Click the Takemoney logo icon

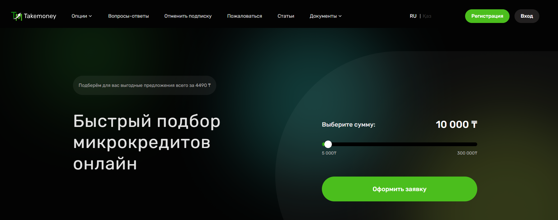[16, 16]
